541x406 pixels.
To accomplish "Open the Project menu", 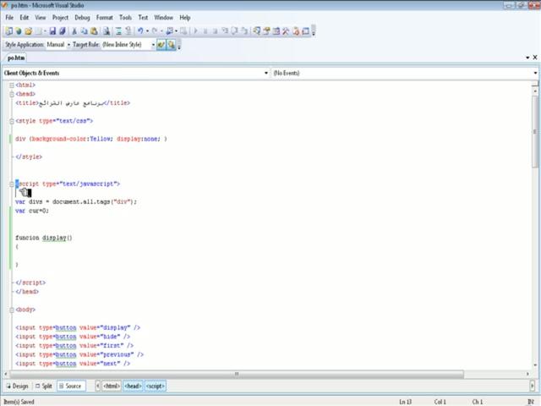I will [60, 17].
